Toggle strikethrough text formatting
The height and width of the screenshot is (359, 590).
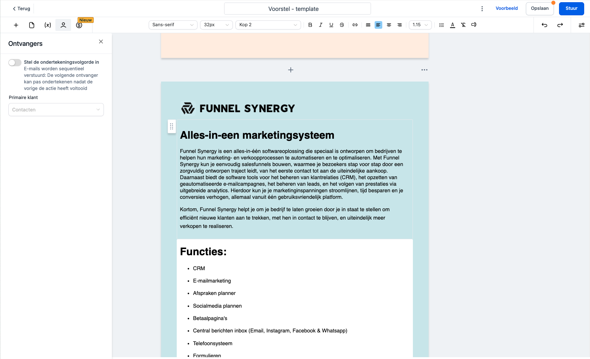342,25
